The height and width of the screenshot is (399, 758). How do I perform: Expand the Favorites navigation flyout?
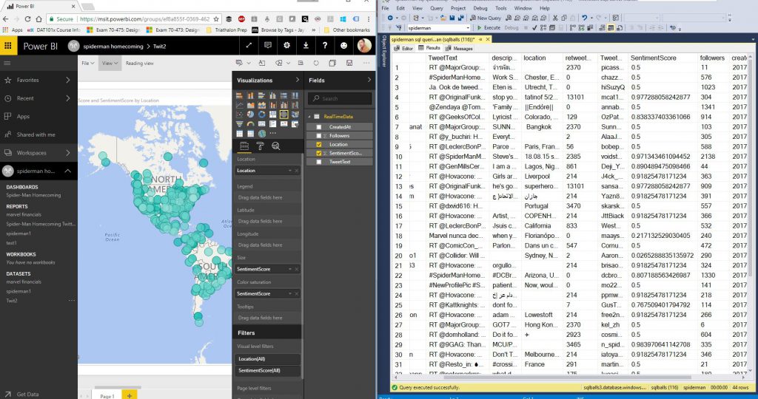click(67, 80)
